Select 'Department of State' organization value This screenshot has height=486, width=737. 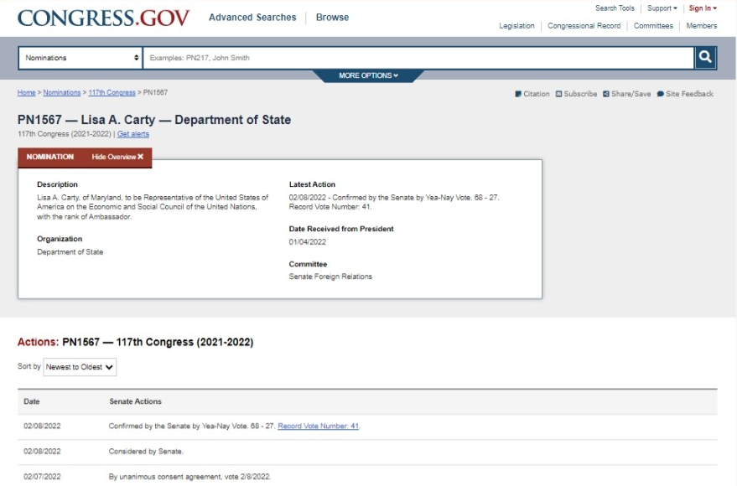pyautogui.click(x=70, y=252)
